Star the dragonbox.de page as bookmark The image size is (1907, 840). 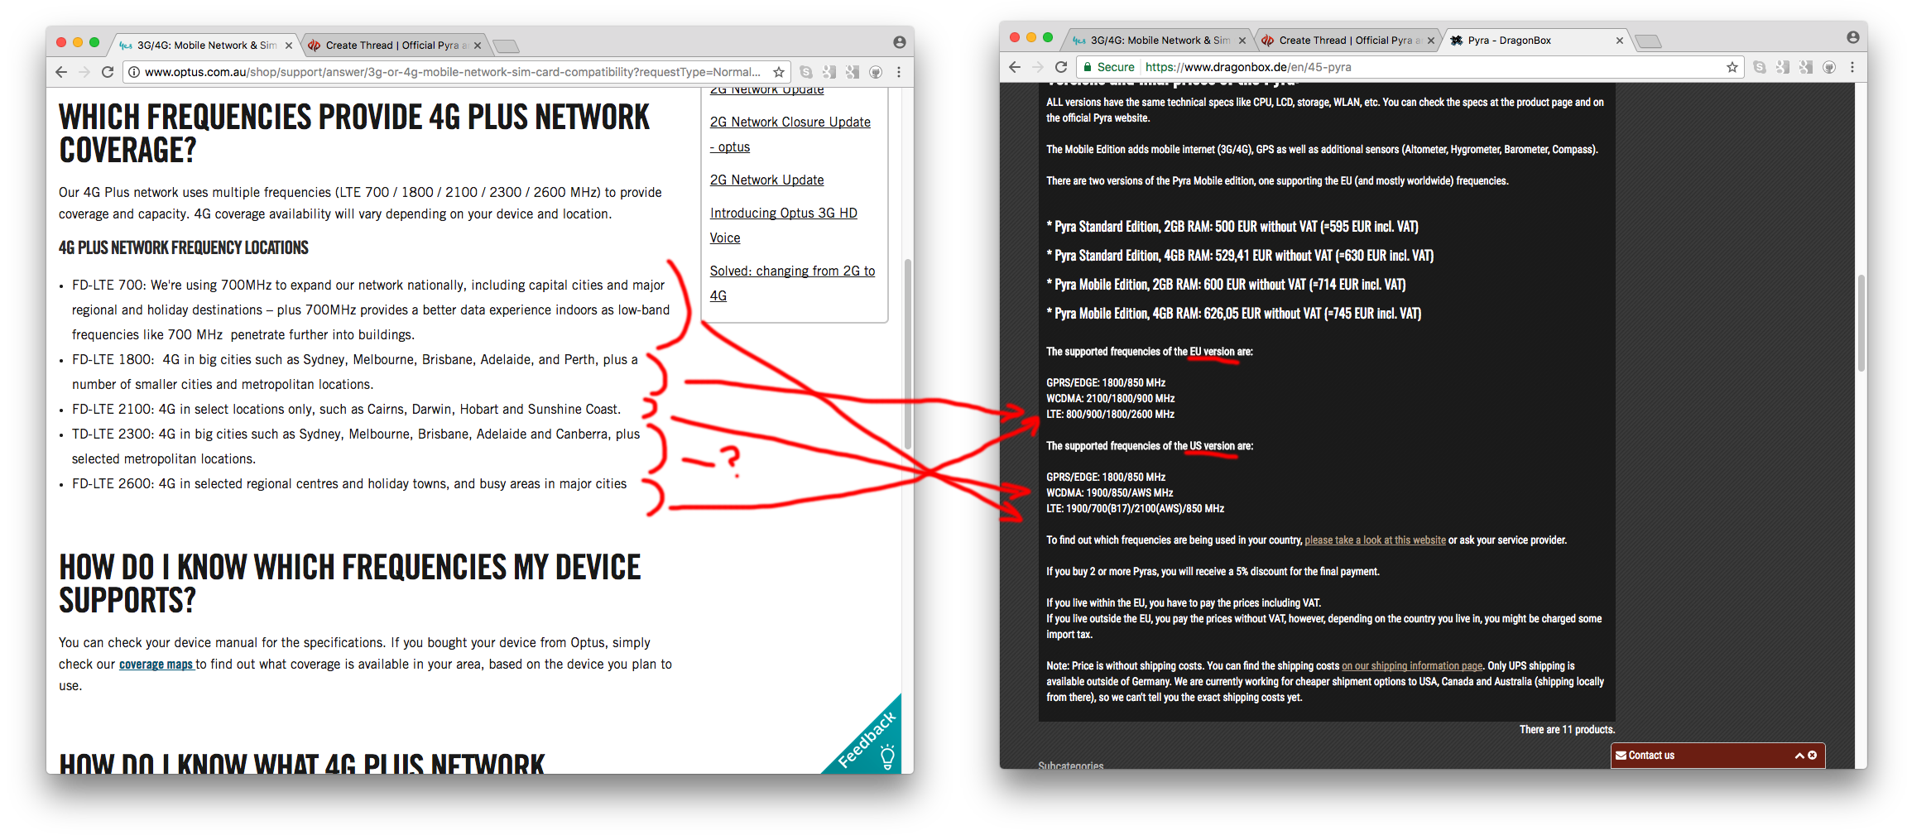[1732, 67]
